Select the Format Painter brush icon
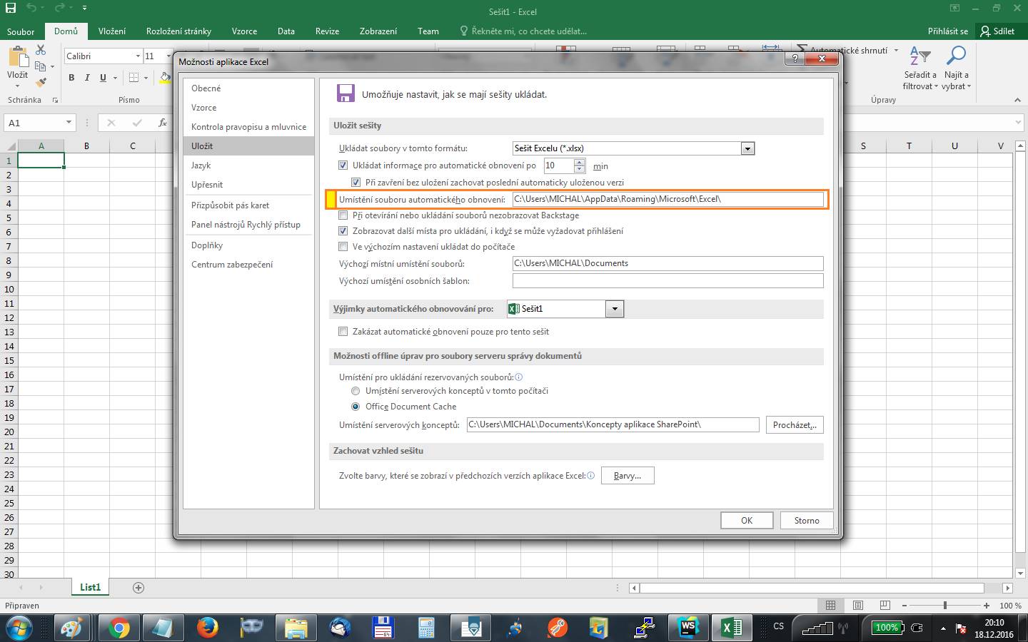Screen dimensions: 1028x642 (41, 83)
